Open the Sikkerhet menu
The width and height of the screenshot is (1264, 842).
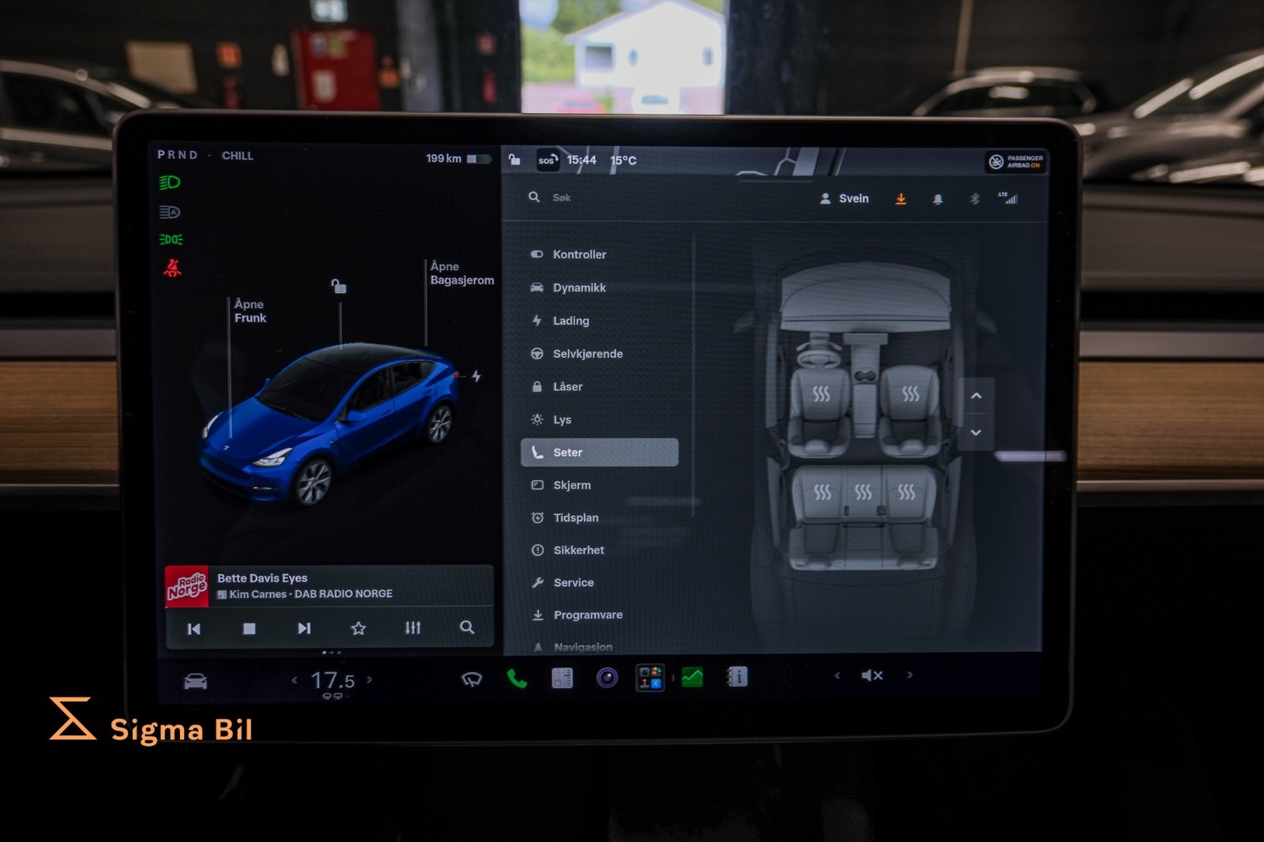click(600, 550)
